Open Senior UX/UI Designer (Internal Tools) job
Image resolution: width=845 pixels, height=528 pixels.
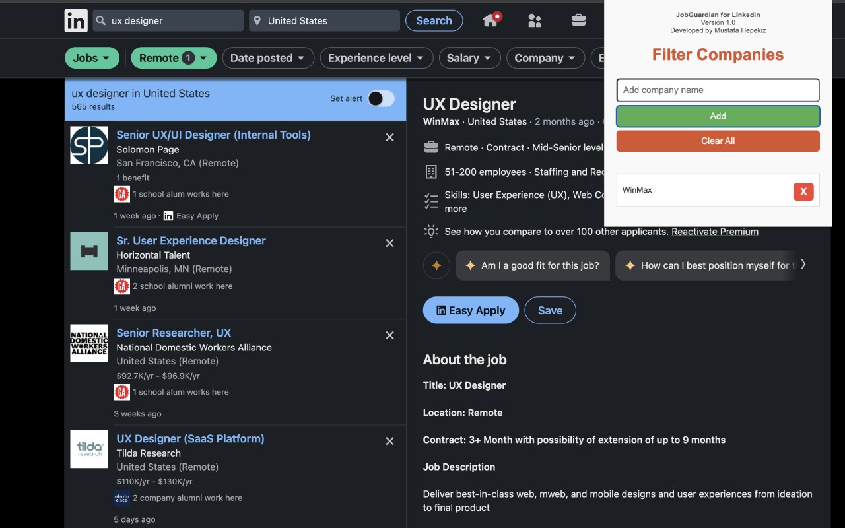[213, 135]
